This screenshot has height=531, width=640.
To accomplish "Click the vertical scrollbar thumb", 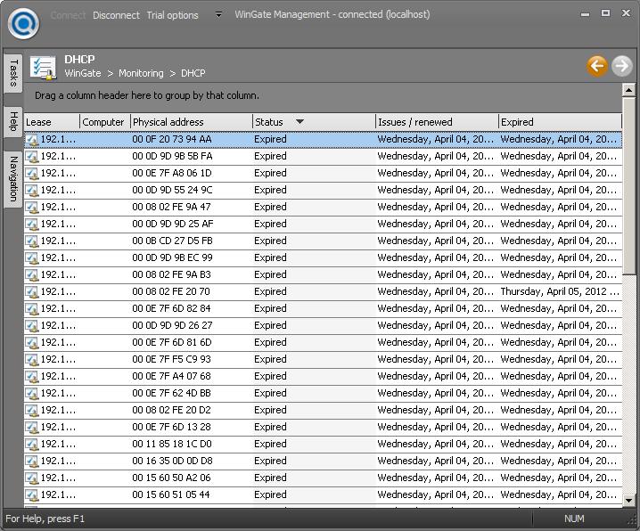I will 628,185.
